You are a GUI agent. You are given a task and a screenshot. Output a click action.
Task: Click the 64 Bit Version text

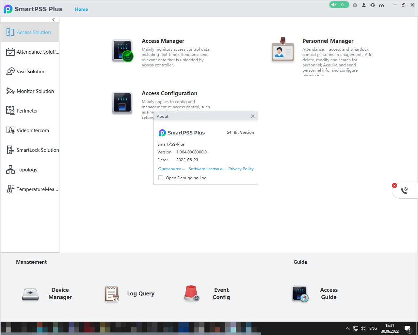(240, 132)
